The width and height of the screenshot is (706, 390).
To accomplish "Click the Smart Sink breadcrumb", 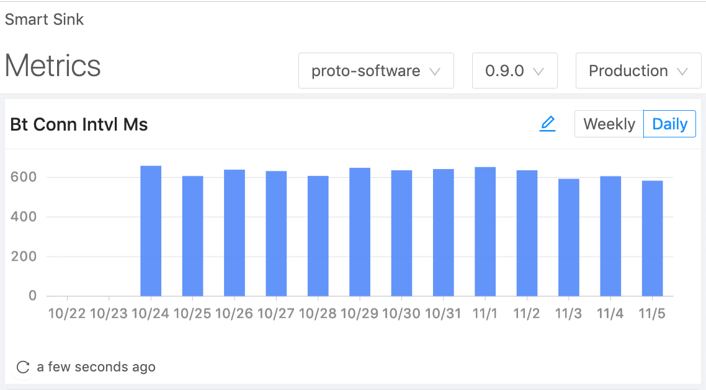I will [45, 19].
